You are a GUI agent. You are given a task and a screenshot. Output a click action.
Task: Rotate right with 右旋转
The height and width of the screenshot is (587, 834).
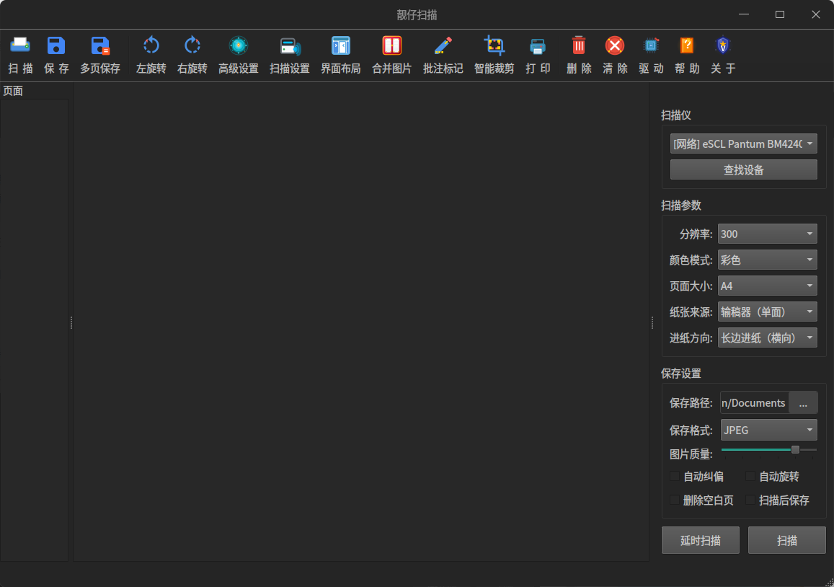pyautogui.click(x=192, y=55)
